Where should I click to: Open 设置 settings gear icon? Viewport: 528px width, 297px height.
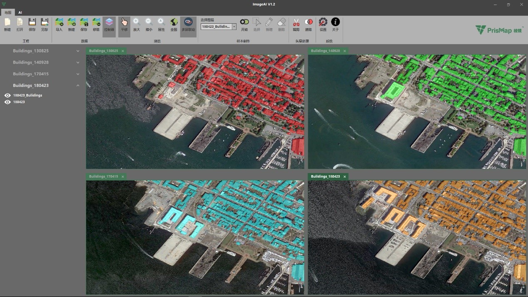323,22
